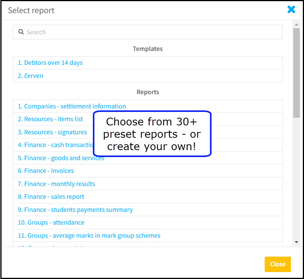Click the scrollbar up arrow
The width and height of the screenshot is (304, 279).
tap(296, 25)
